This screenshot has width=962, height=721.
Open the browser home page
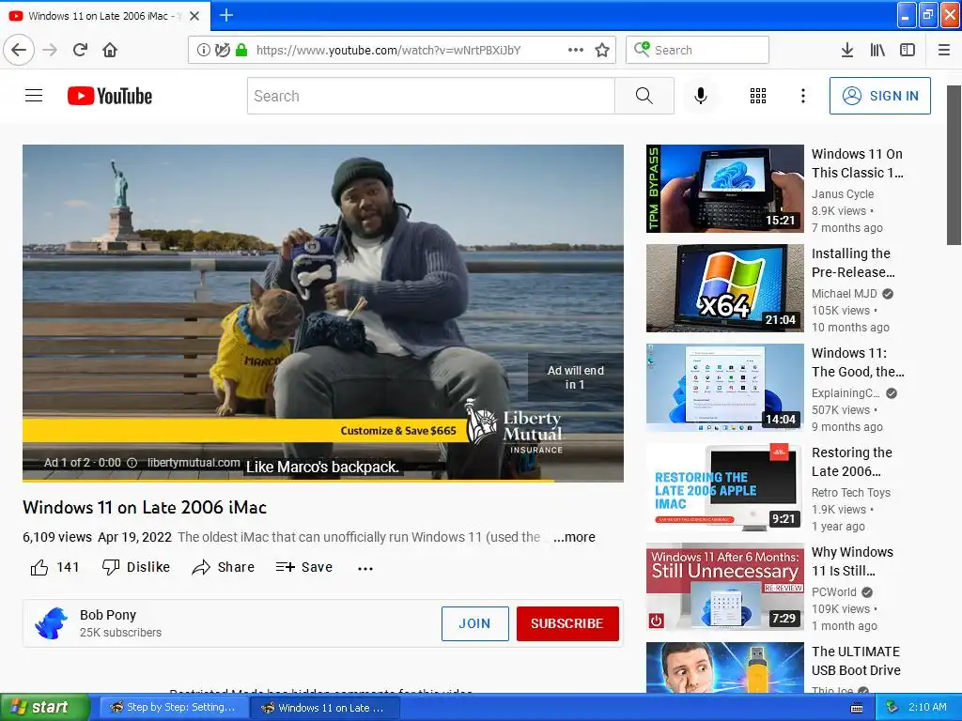[x=110, y=51]
